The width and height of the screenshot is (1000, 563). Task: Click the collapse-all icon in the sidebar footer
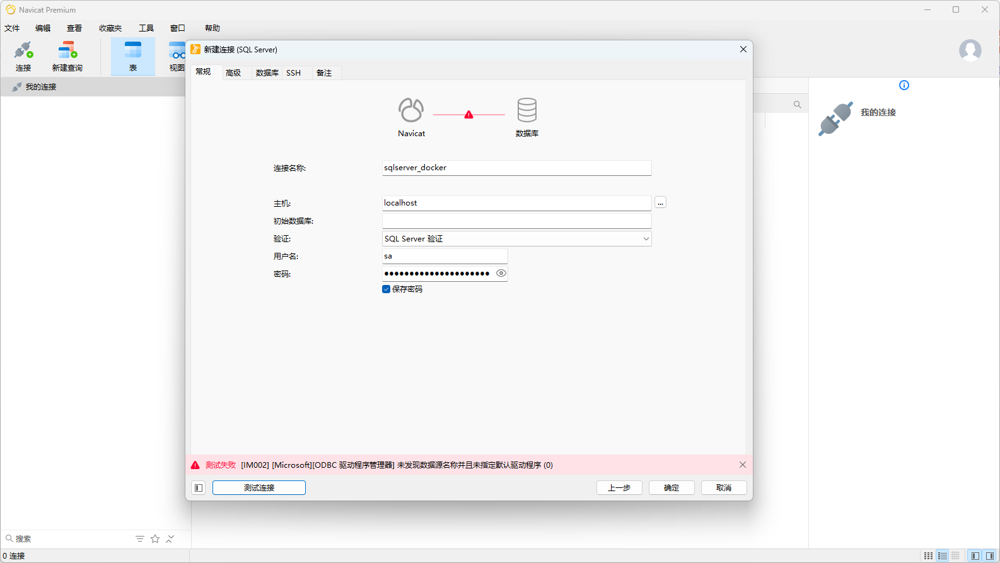(170, 539)
